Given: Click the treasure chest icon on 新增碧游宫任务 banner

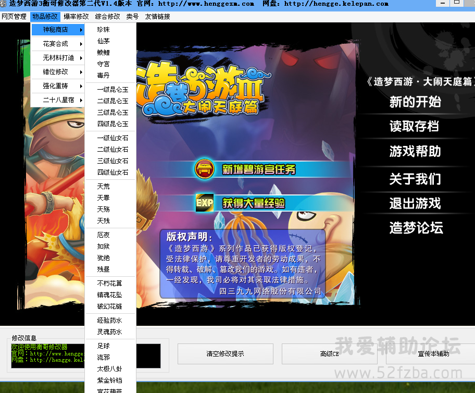Looking at the screenshot, I should [x=205, y=168].
